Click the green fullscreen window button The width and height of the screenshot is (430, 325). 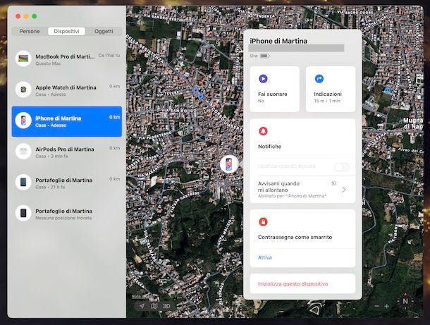[35, 16]
